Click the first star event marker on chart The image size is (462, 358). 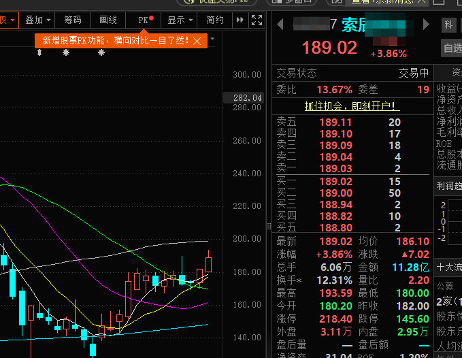tap(66, 52)
